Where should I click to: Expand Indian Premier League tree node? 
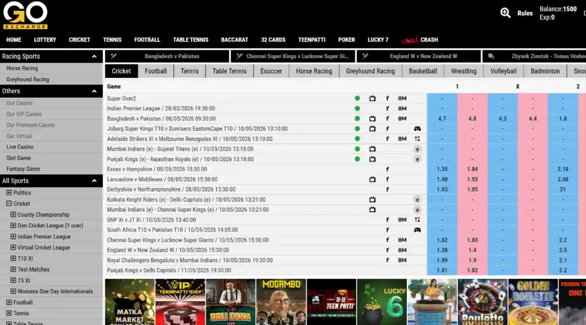click(13, 236)
